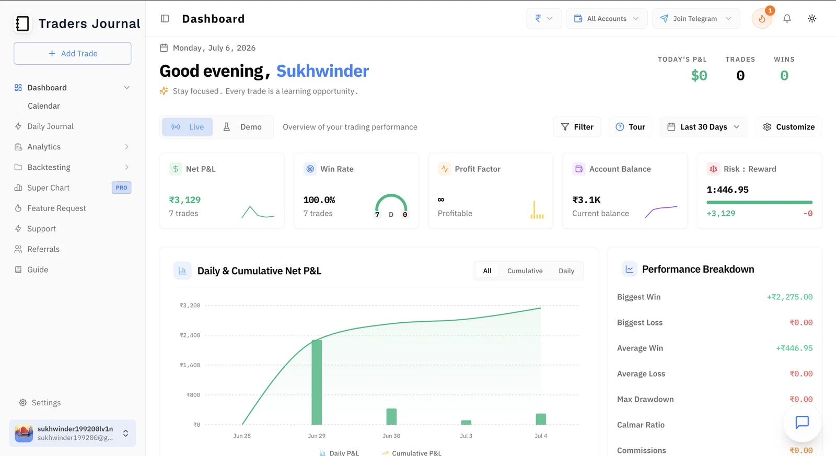This screenshot has width=836, height=456.
Task: Click the Profit Factor pulse icon
Action: [445, 169]
